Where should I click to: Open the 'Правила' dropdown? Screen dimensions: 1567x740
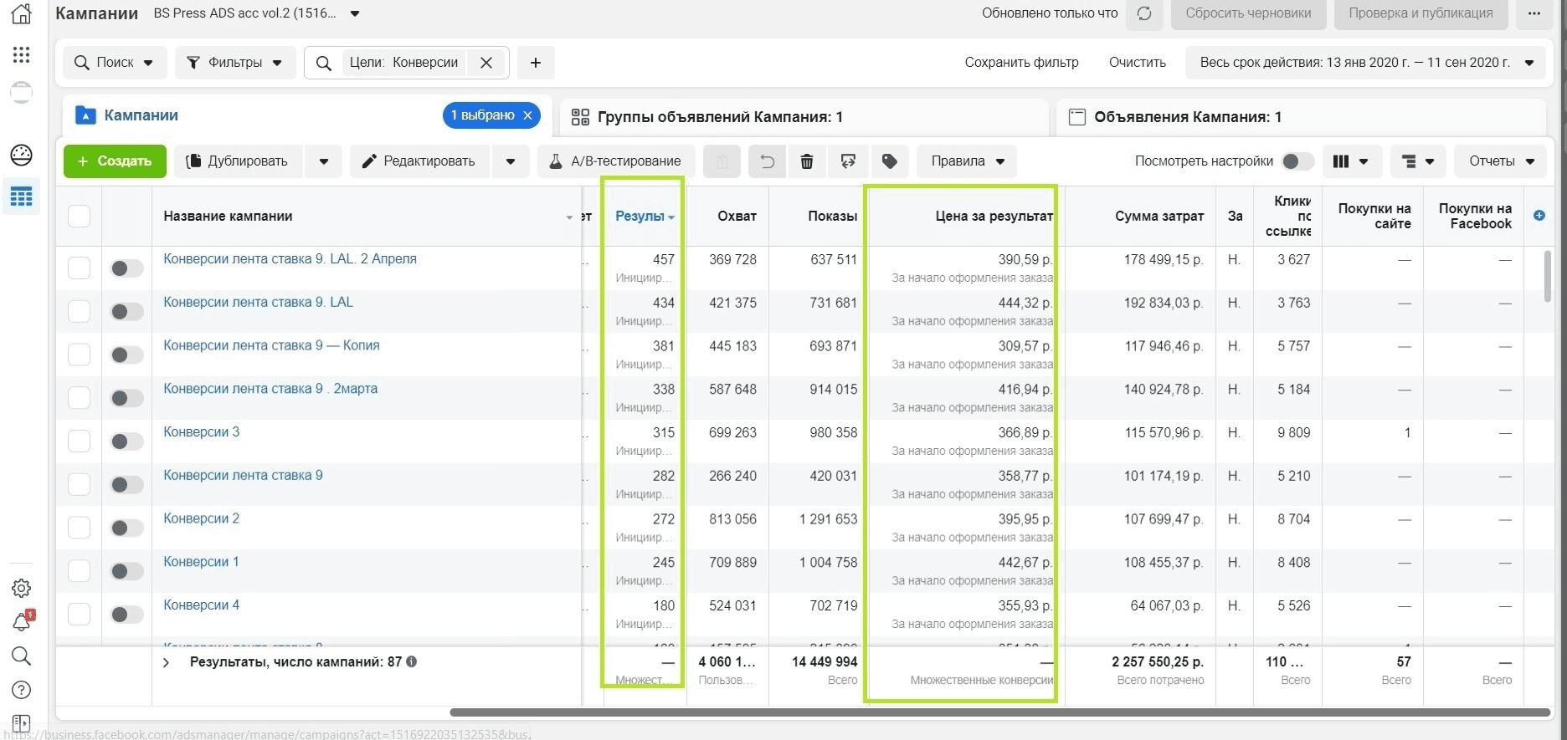[x=967, y=161]
